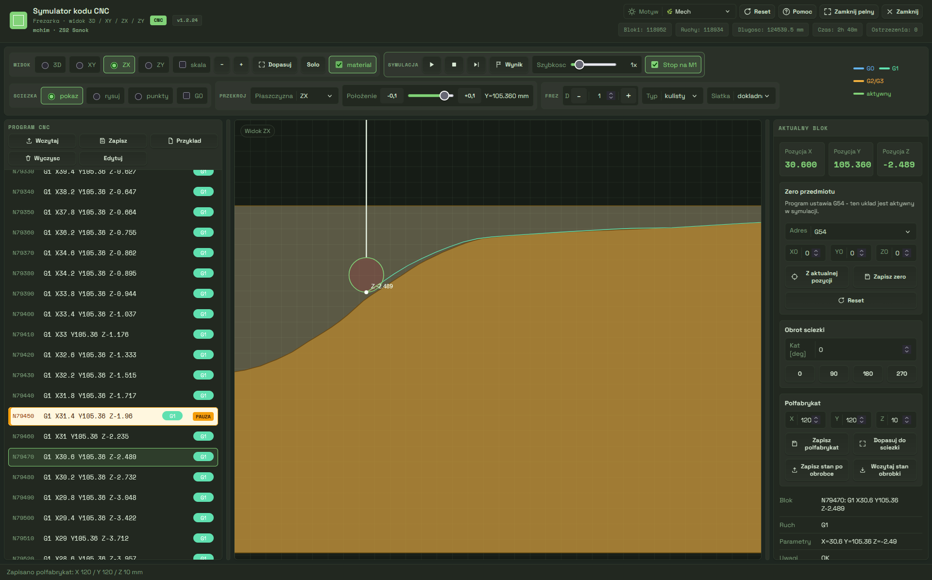Image resolution: width=932 pixels, height=580 pixels.
Task: Click Zapisz zero button
Action: (885, 277)
